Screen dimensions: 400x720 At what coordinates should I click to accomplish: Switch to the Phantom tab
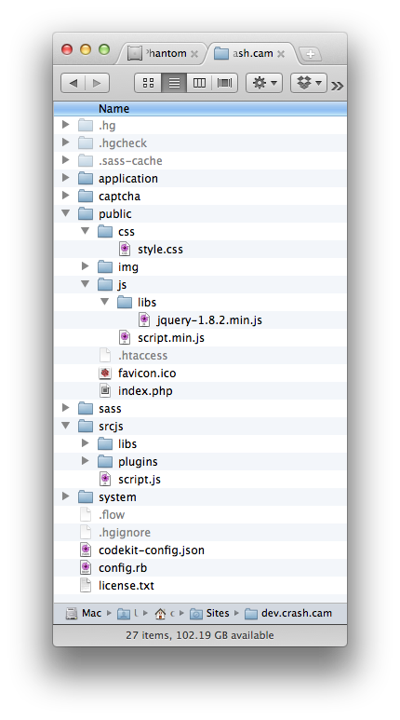(162, 53)
